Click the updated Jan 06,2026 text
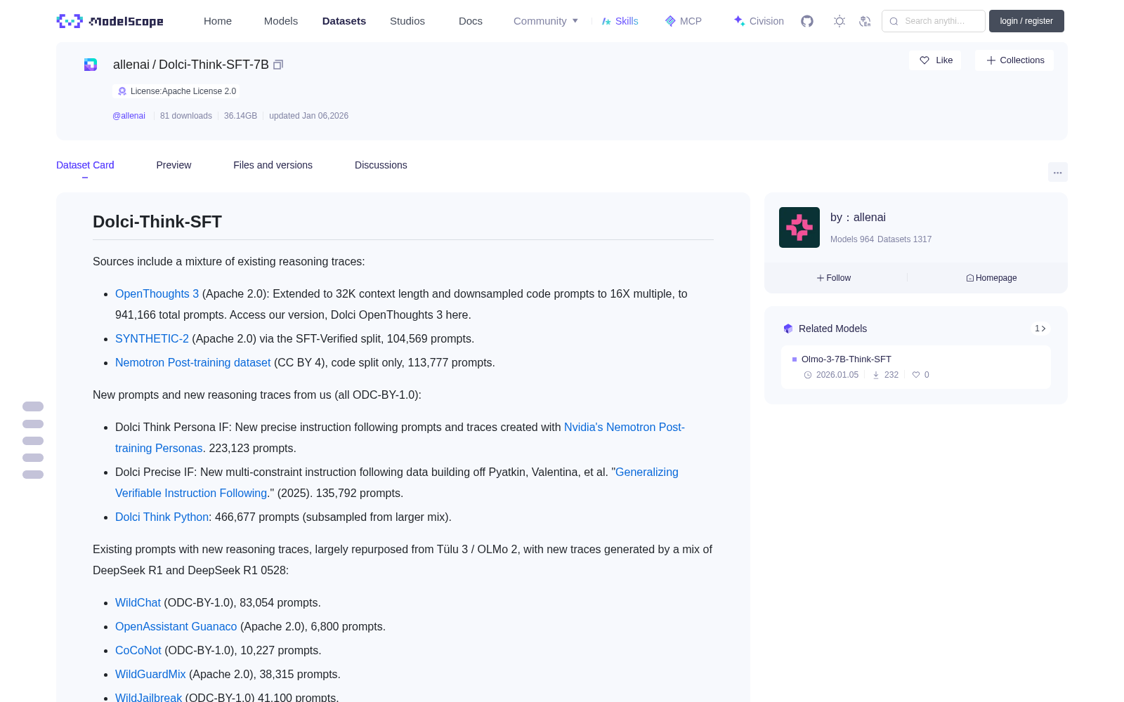Viewport: 1124px width, 702px height. (x=308, y=116)
